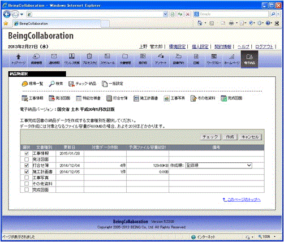Screen dimensions: 284x242
Task: Uncheck the 打合せ簿 row checkbox
Action: 27,166
